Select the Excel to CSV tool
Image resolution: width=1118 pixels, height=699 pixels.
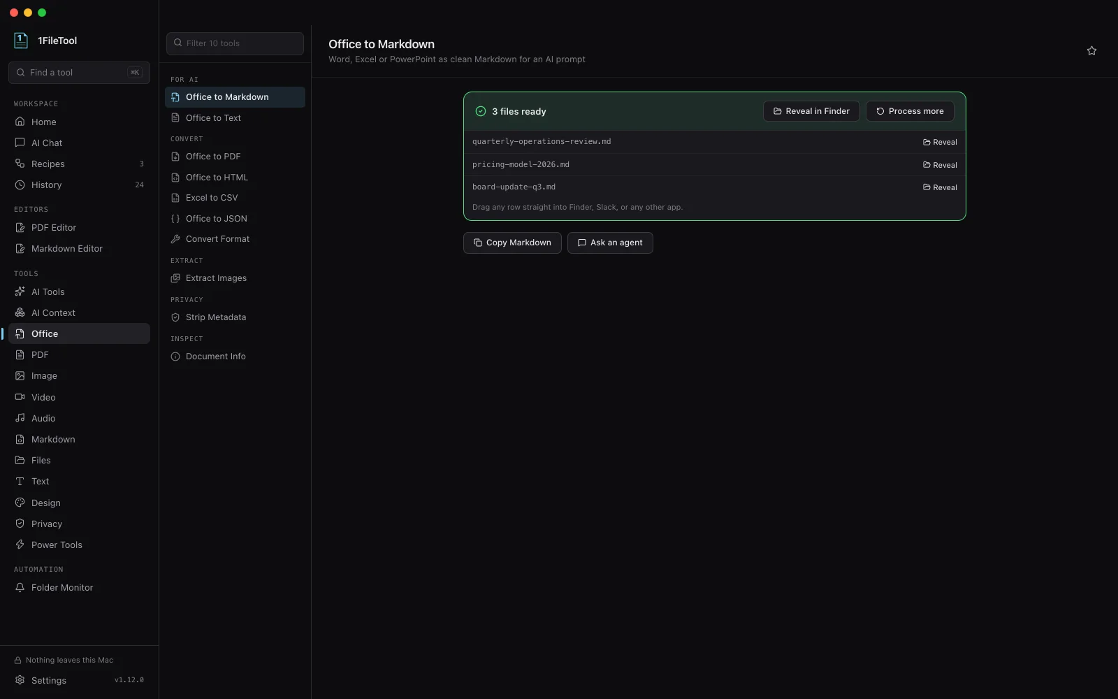point(235,198)
